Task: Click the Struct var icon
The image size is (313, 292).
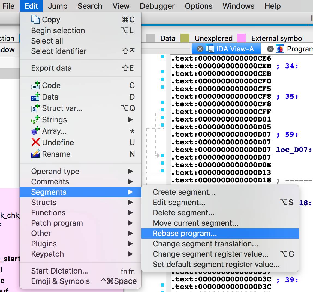Action: coord(35,108)
